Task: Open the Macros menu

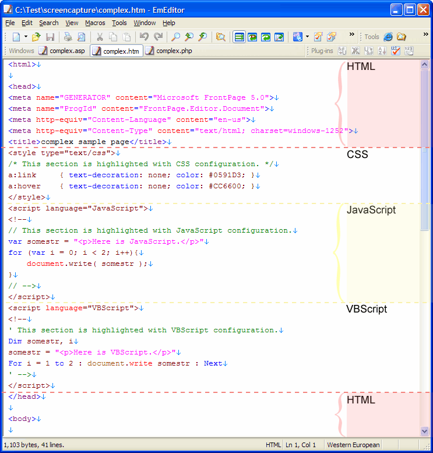Action: tap(95, 23)
